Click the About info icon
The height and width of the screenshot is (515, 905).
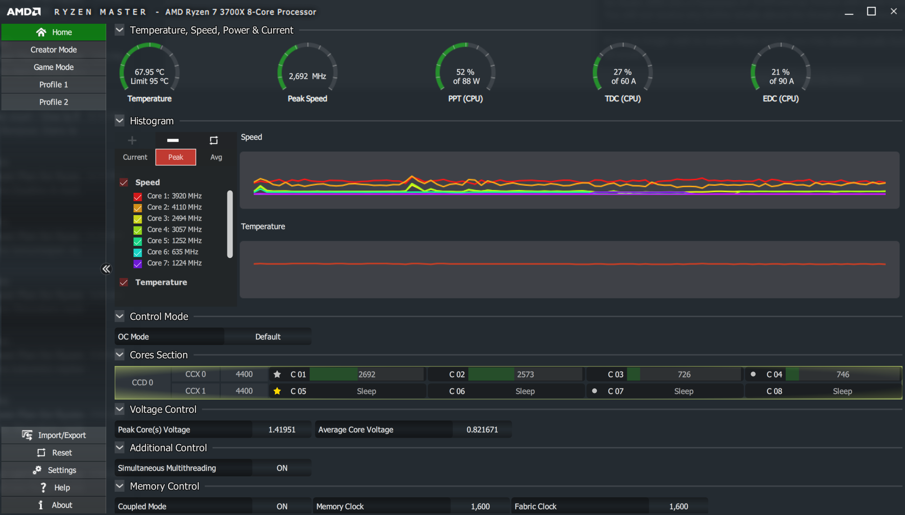tap(41, 505)
